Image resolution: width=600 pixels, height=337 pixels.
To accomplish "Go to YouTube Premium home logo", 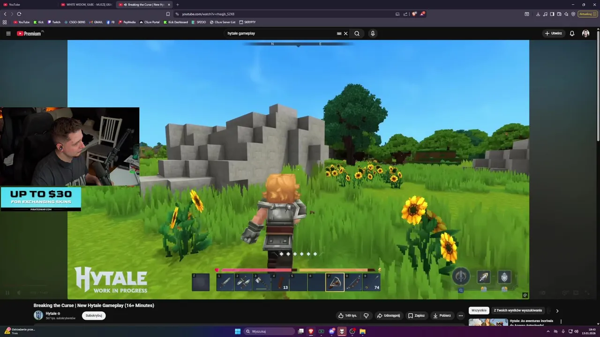I will coord(29,33).
